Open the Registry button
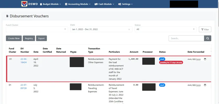Image resolution: width=219 pixels, height=104 pixels. tap(29, 38)
